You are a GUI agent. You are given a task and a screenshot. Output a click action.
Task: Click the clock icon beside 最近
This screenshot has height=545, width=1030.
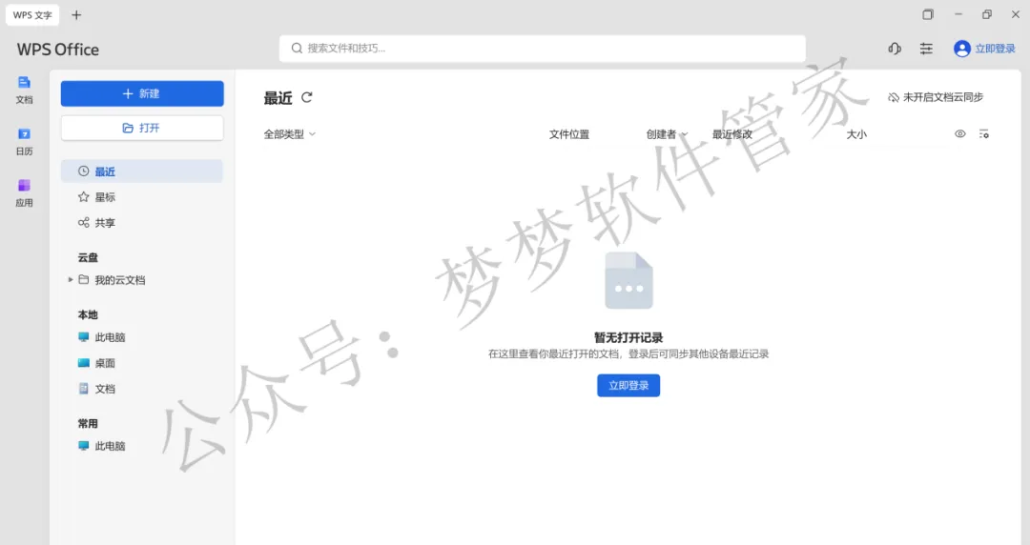83,172
